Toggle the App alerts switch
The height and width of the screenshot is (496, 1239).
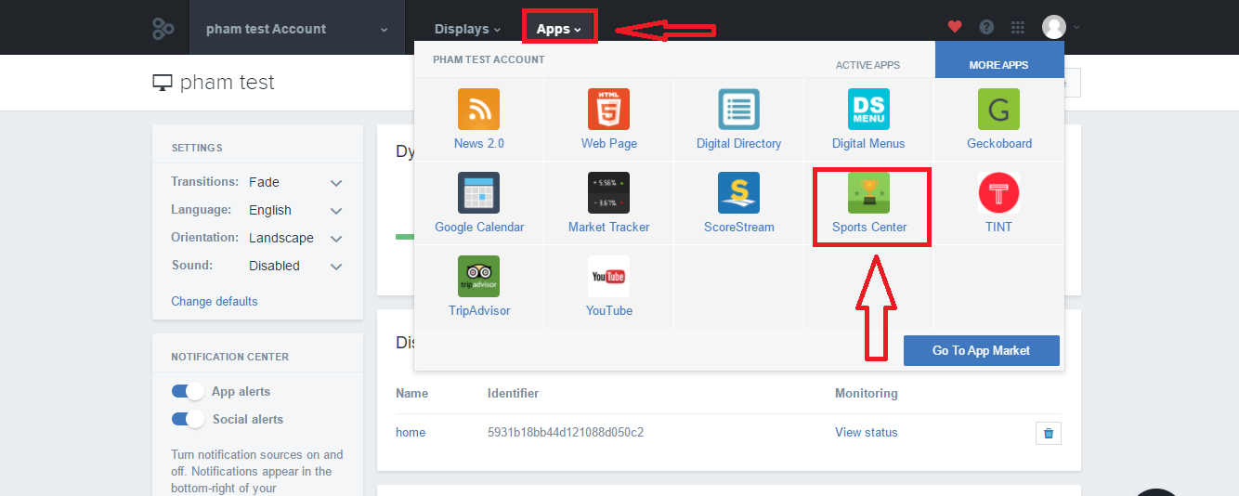pyautogui.click(x=188, y=392)
